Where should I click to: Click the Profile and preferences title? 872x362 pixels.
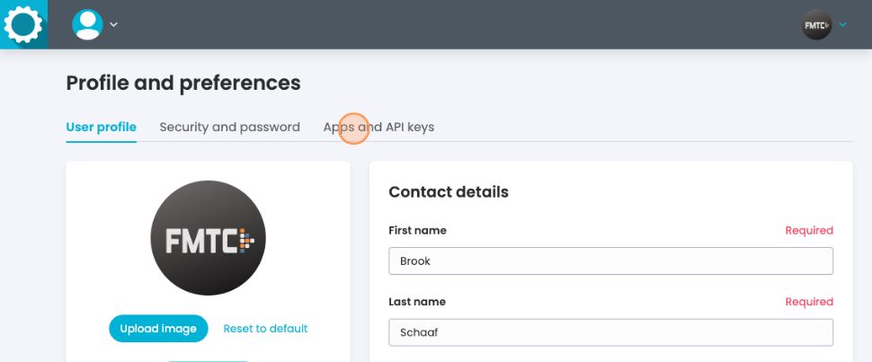183,84
